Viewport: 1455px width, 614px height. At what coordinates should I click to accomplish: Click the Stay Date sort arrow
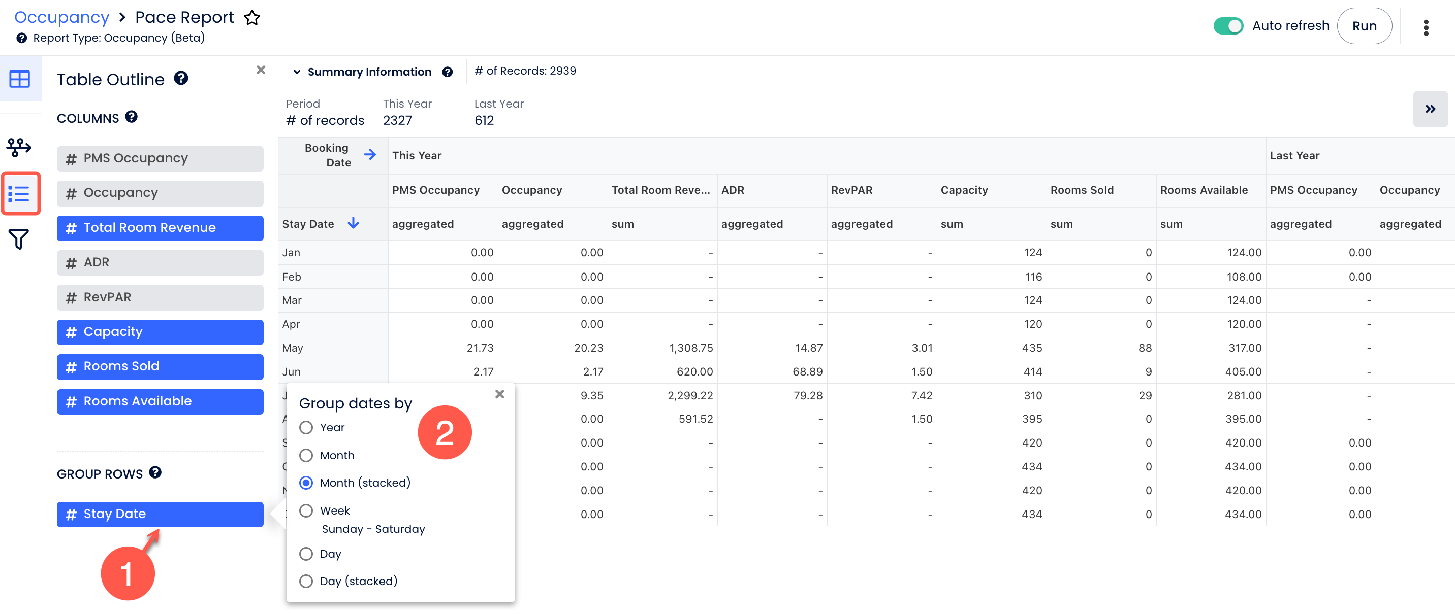[354, 223]
